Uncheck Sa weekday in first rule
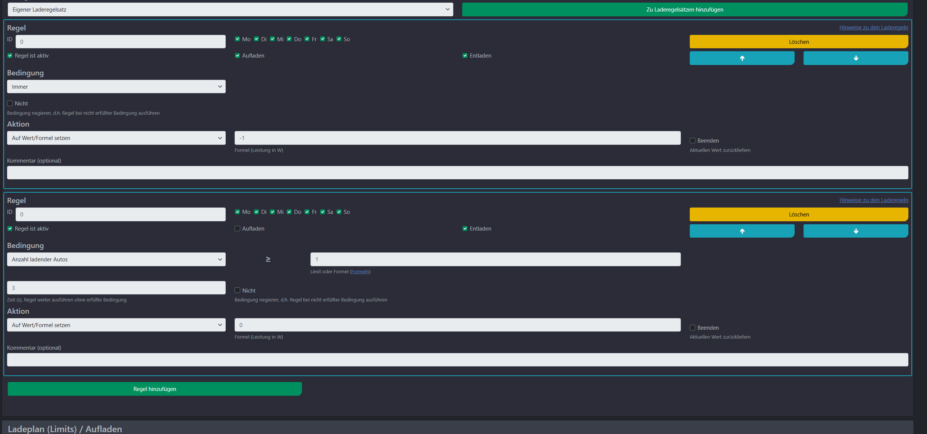 click(322, 39)
